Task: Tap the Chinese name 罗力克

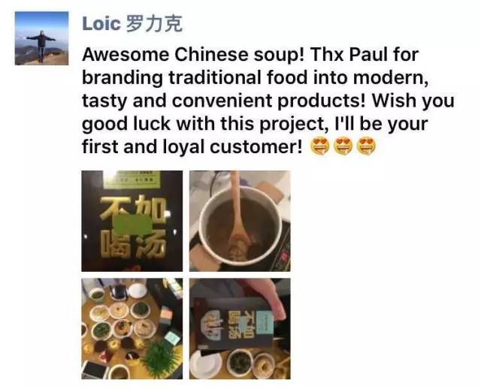Action: coord(154,24)
